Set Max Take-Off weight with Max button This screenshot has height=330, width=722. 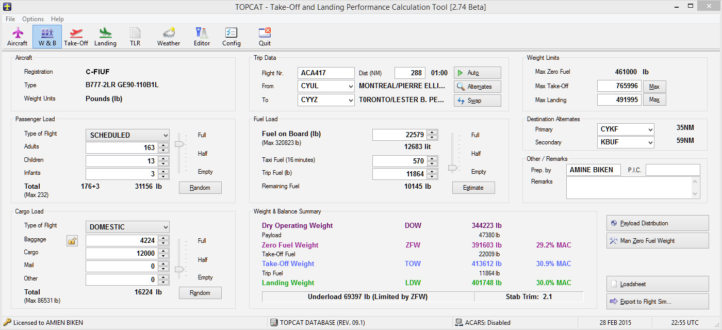(654, 86)
